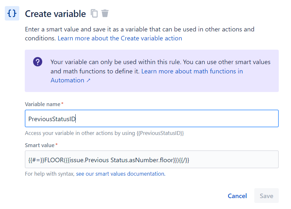Duplicate this action with the copy icon

94,13
